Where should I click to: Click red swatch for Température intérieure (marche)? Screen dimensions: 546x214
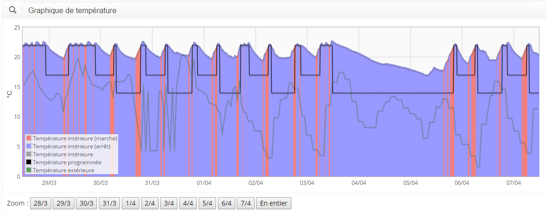[29, 138]
